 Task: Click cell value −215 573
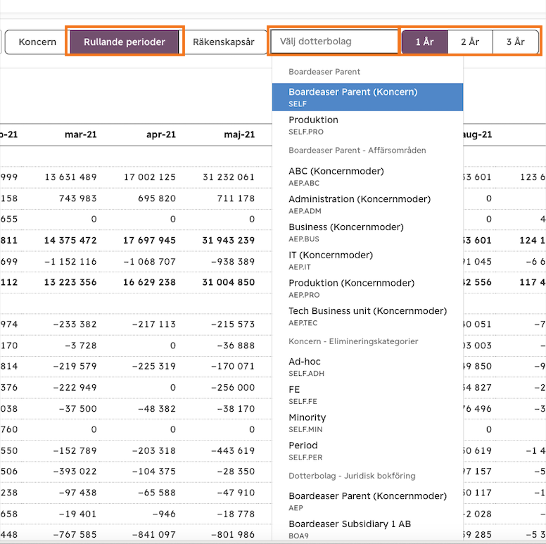233,324
